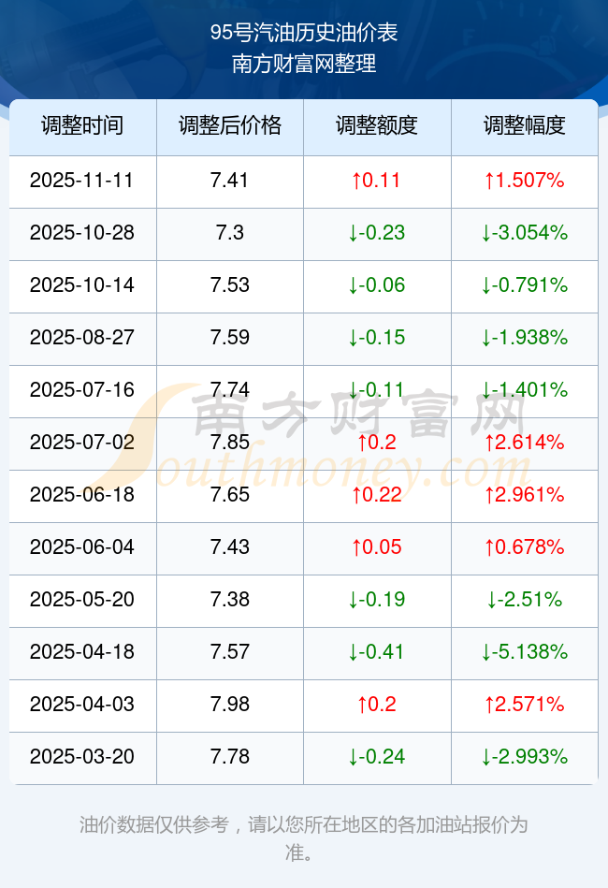Click the green ↓-3.054% percentage cell
Viewport: 608px width, 888px height.
click(524, 233)
